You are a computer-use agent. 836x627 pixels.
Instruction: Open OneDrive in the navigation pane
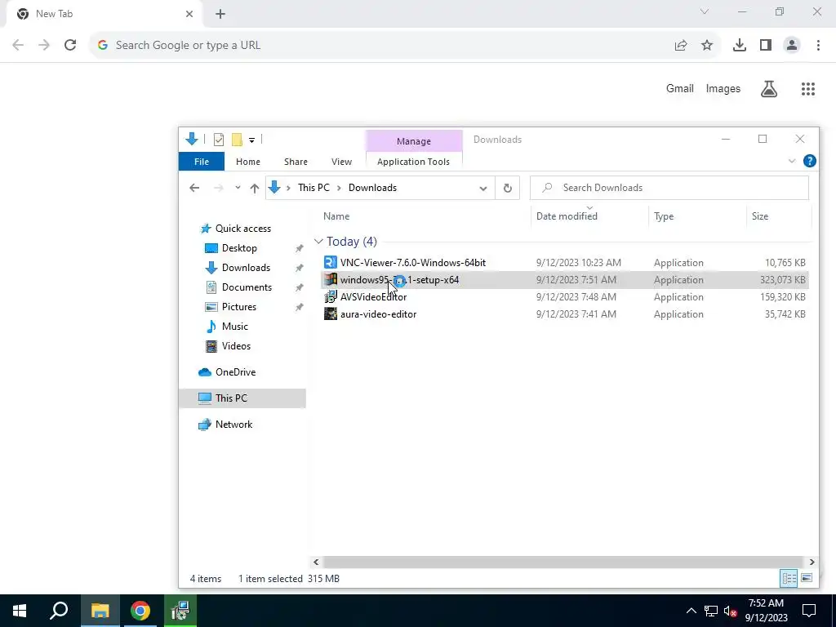235,372
